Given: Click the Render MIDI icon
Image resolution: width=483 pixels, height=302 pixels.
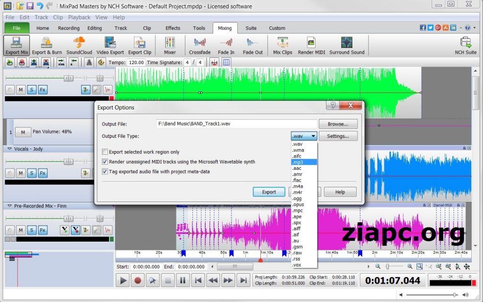Looking at the screenshot, I should 311,45.
